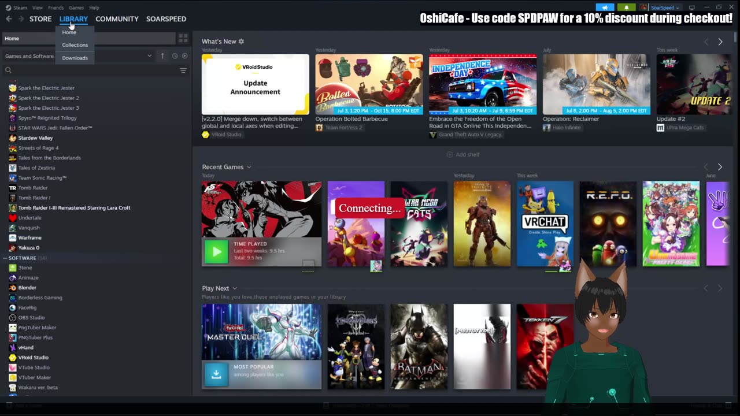Toggle the recent activity clock filter
Image resolution: width=740 pixels, height=416 pixels.
point(175,56)
